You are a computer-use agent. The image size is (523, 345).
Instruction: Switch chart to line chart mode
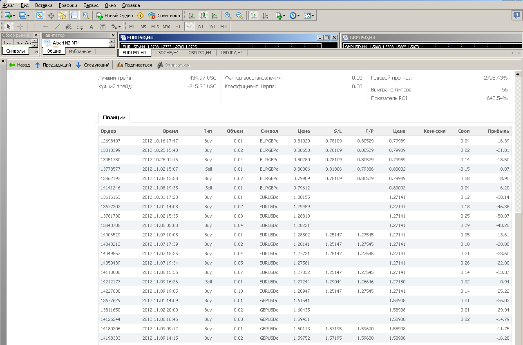215,16
